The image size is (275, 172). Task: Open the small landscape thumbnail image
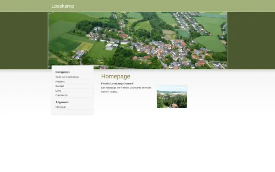coord(172,97)
